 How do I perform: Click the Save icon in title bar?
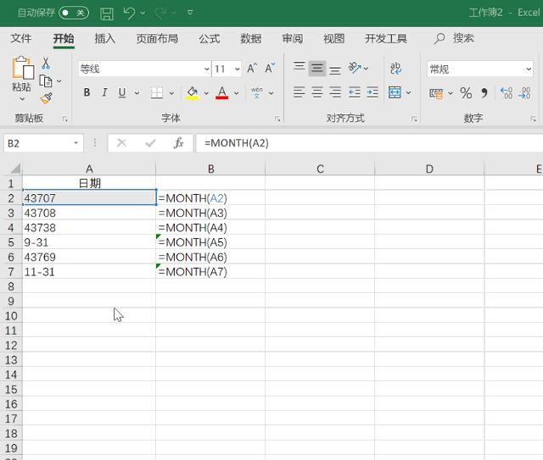pos(107,14)
